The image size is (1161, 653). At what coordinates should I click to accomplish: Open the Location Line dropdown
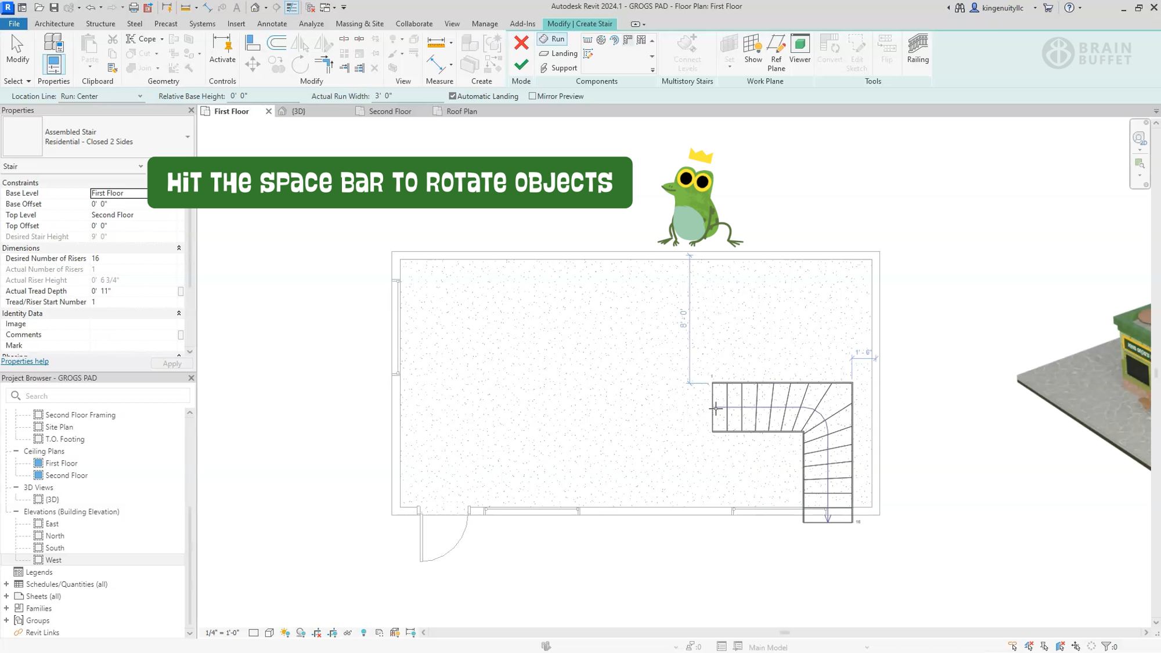pyautogui.click(x=139, y=96)
